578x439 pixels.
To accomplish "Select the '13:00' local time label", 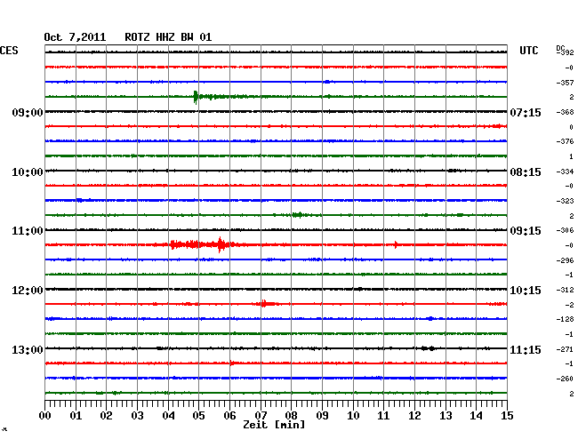I will (x=28, y=349).
